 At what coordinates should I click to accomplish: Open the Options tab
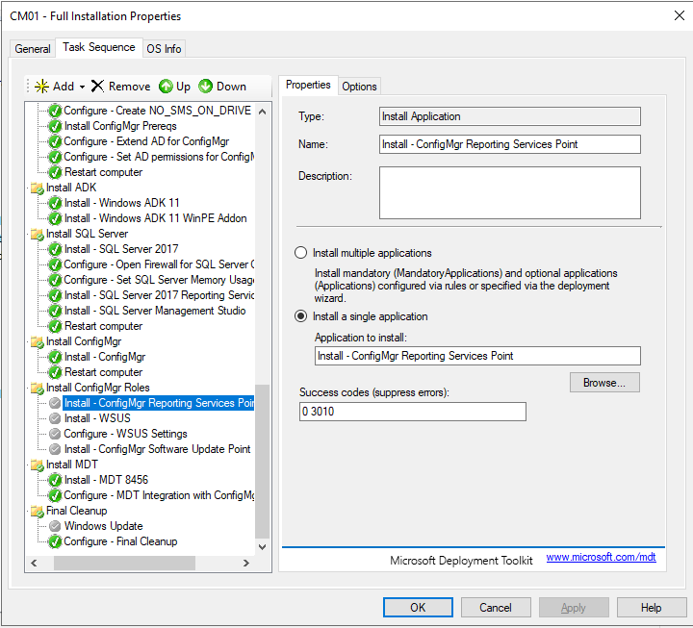click(359, 87)
